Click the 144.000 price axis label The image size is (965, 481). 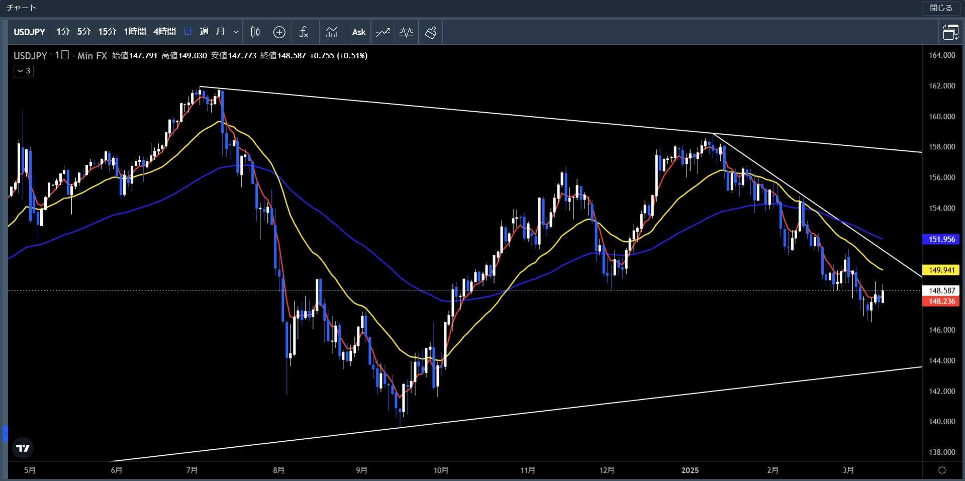942,360
